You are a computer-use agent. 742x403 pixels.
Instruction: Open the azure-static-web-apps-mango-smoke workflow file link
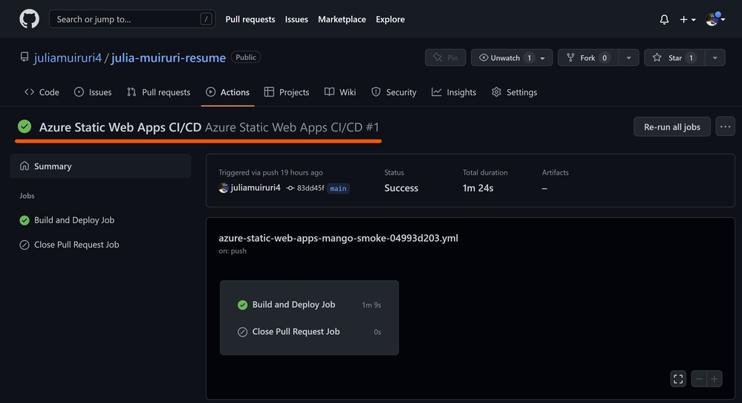click(338, 238)
